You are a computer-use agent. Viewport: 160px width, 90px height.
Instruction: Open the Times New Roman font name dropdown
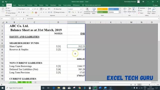27,9
